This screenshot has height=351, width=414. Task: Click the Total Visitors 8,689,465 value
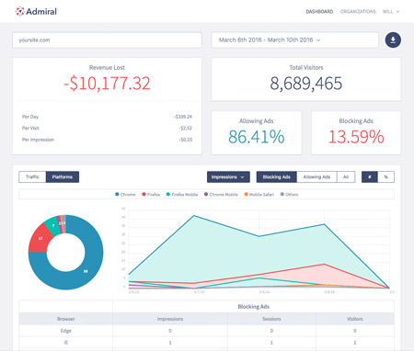pyautogui.click(x=305, y=84)
